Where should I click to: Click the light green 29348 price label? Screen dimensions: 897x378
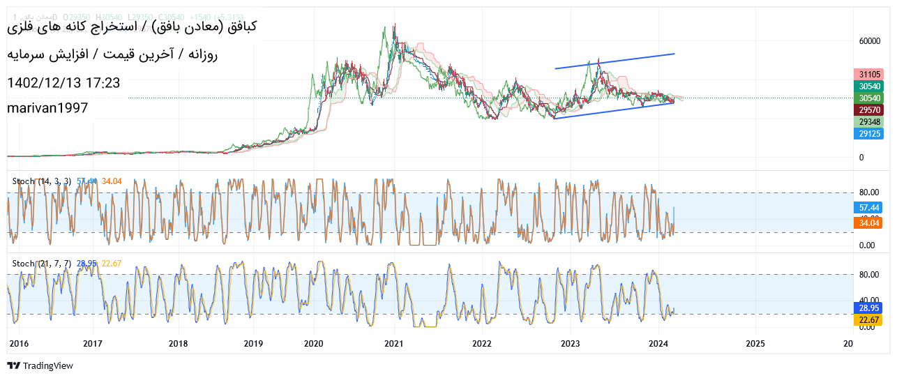(868, 121)
